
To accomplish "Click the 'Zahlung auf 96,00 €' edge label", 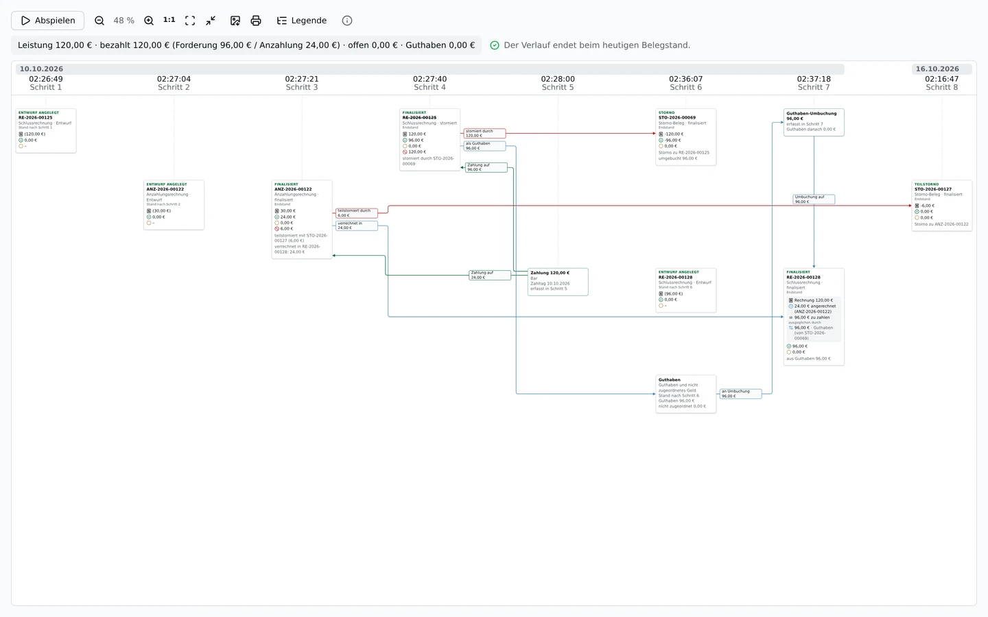I will click(486, 167).
